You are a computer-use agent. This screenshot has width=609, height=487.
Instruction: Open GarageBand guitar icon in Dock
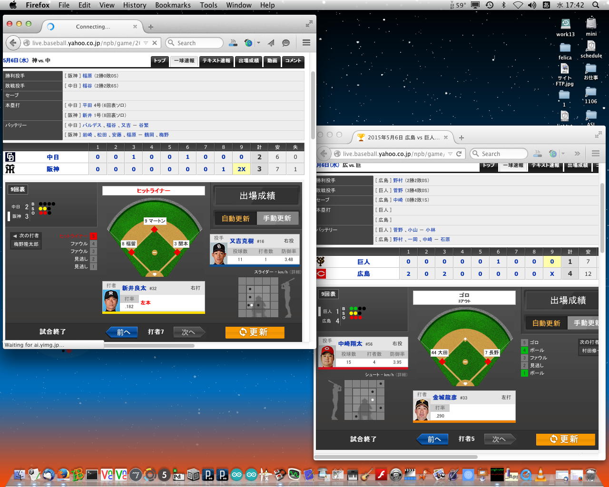[x=366, y=475]
